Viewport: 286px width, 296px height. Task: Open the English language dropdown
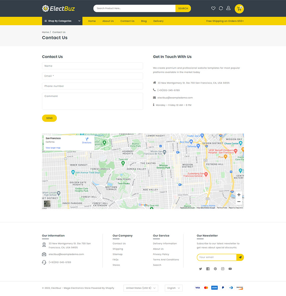pos(174,288)
